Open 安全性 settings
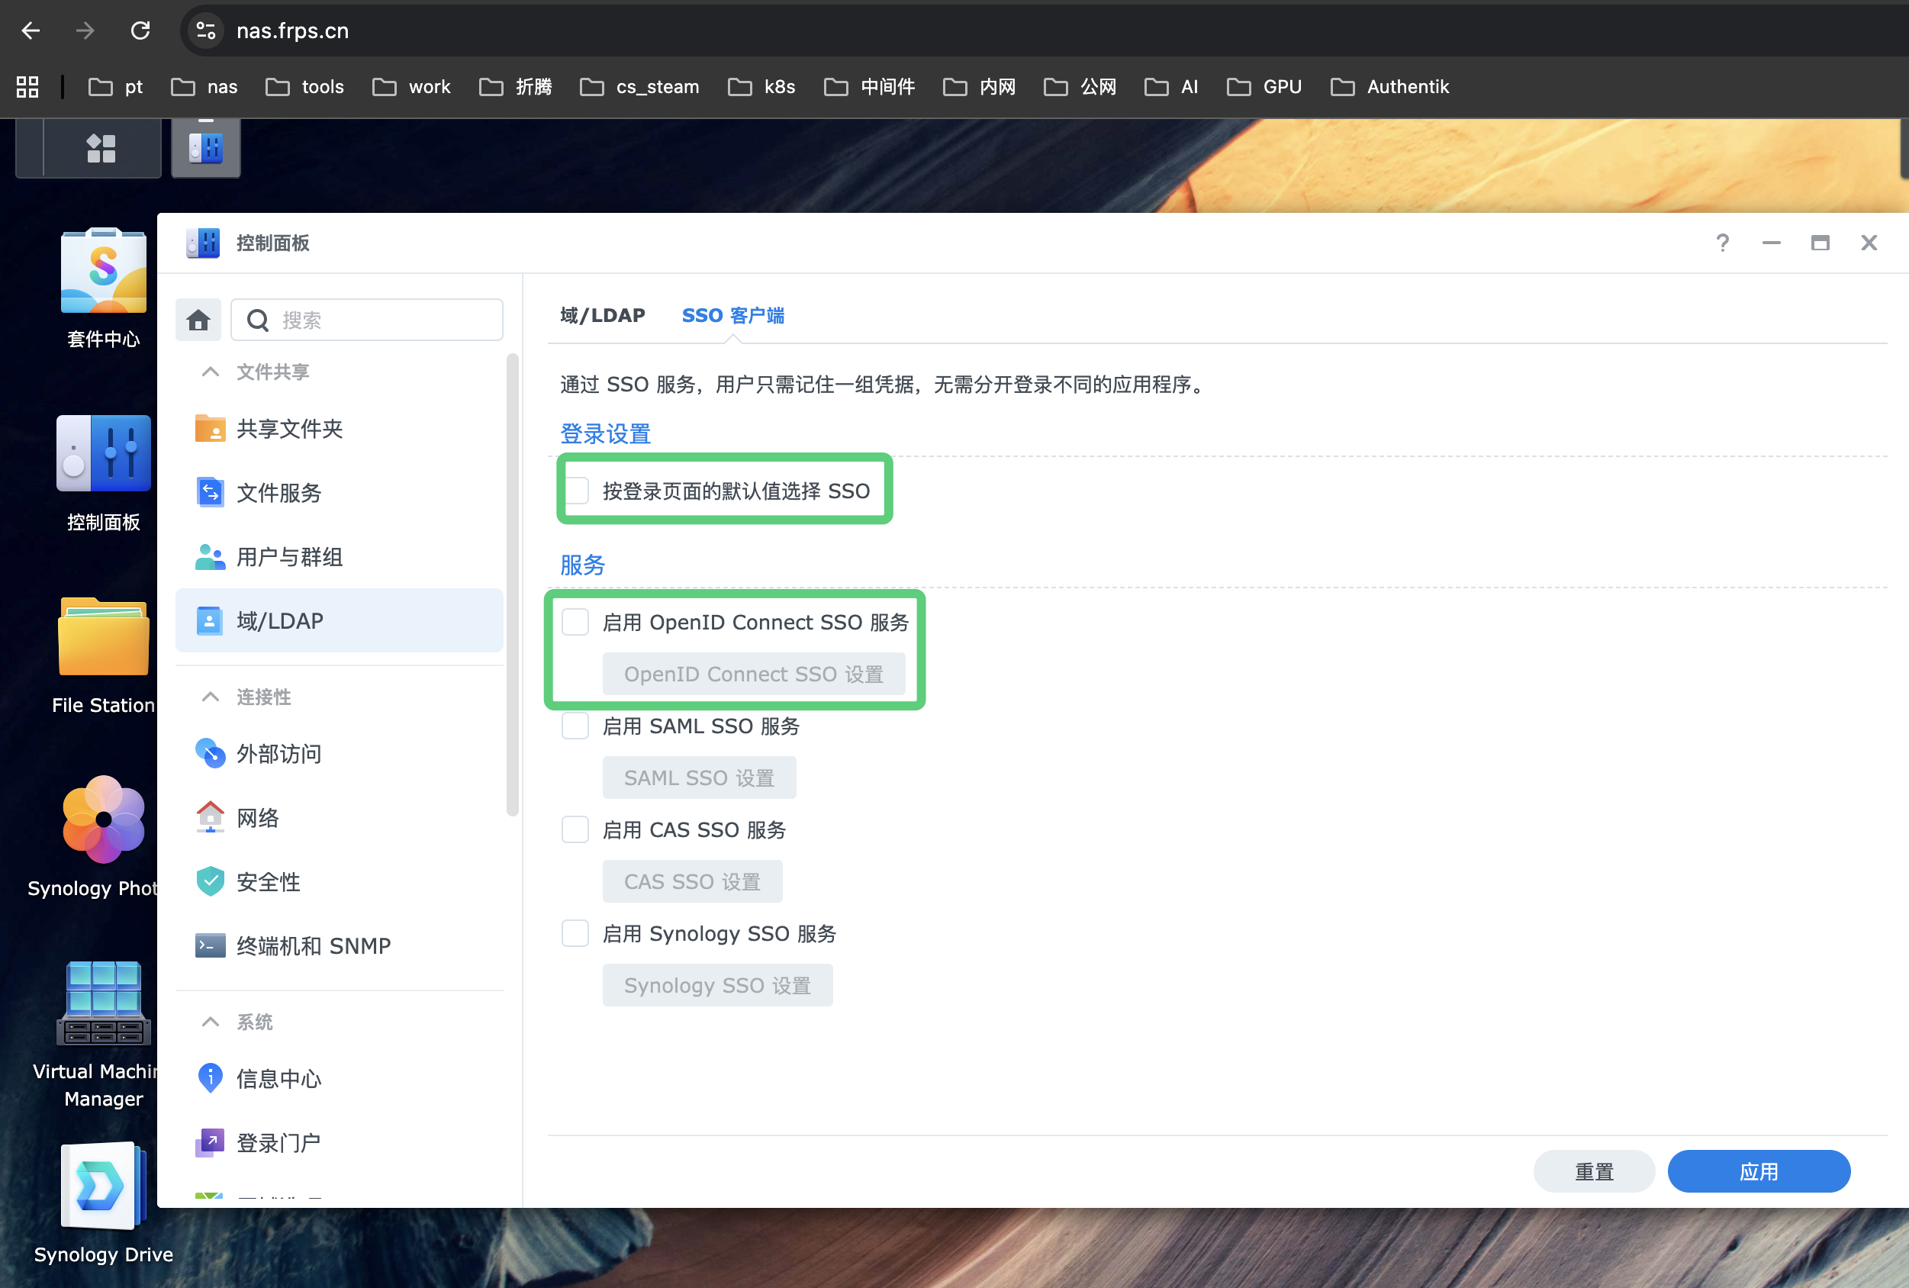Image resolution: width=1909 pixels, height=1288 pixels. (268, 881)
